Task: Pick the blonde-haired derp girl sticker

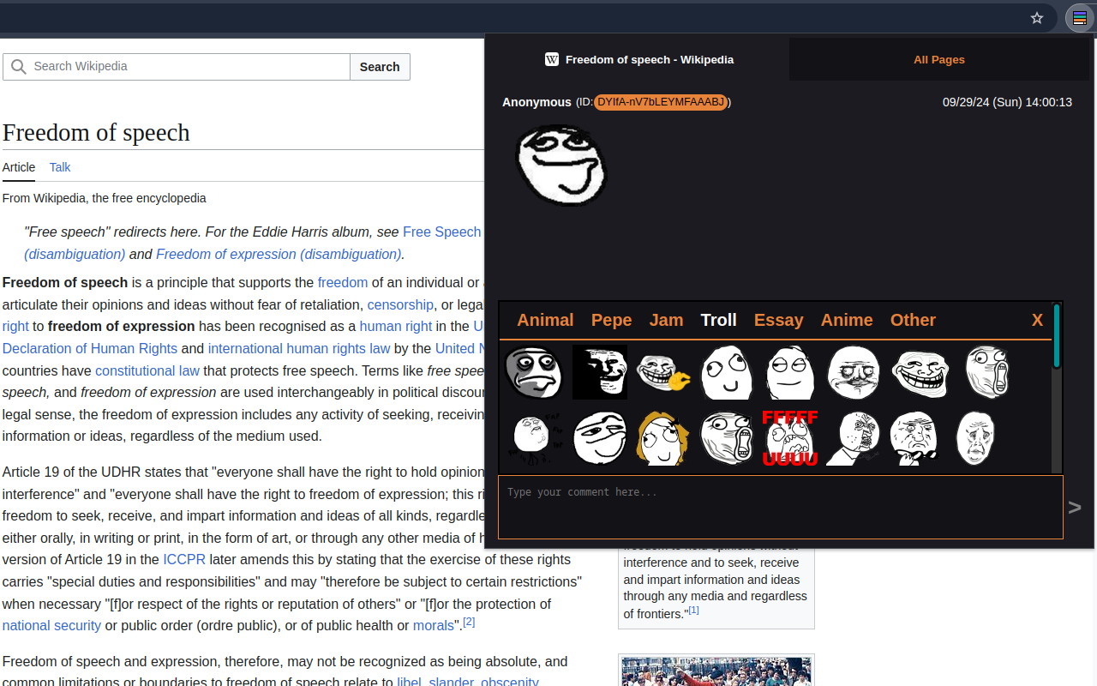Action: [x=663, y=438]
